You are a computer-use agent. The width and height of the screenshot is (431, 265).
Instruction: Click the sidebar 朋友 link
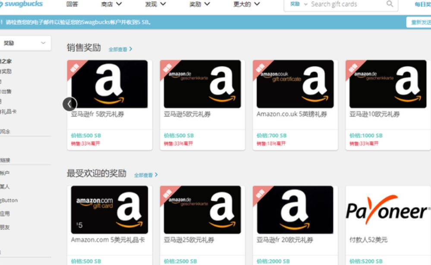(x=5, y=227)
